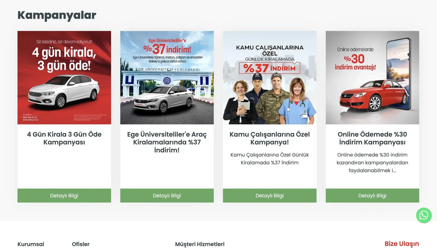Select the Müşteri Hizmetleri footer heading
The image size is (437, 249).
(200, 244)
